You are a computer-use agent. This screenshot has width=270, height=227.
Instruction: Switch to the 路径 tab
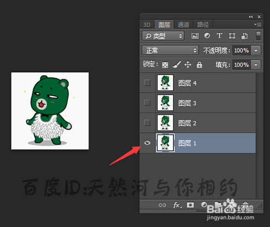click(x=203, y=25)
